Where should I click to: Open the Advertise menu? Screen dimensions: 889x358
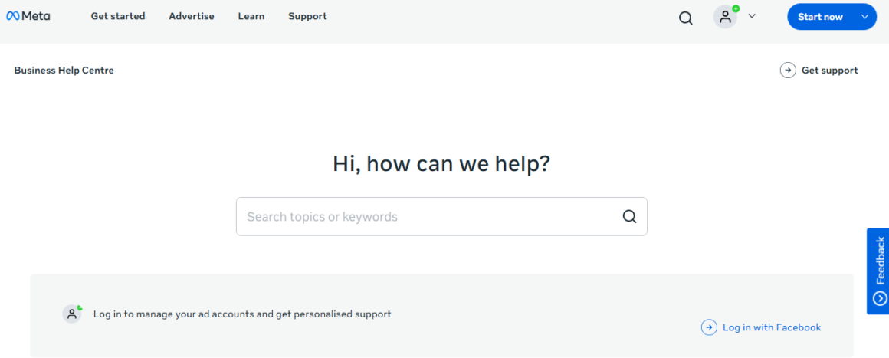click(192, 16)
